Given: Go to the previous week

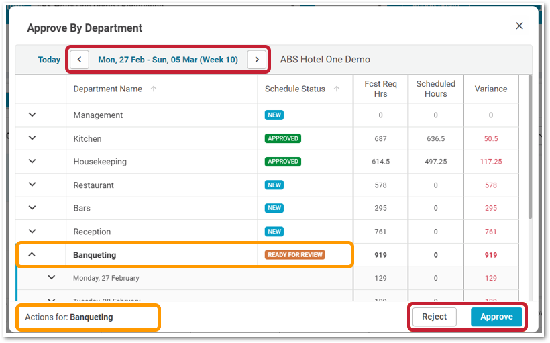Looking at the screenshot, I should (79, 60).
